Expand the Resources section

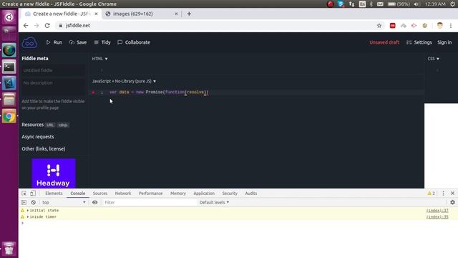click(x=32, y=125)
